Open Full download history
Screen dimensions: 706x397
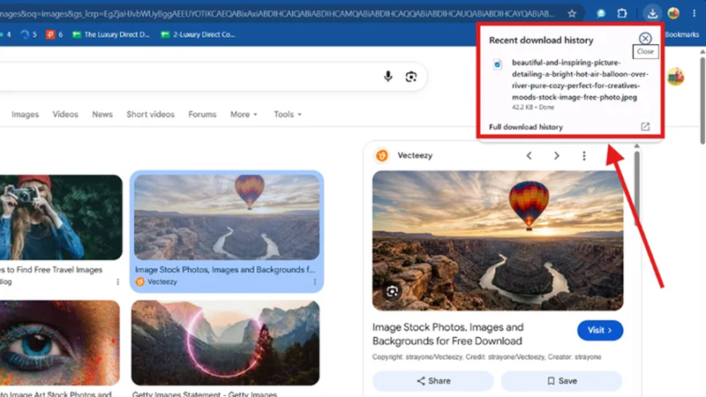pos(525,127)
